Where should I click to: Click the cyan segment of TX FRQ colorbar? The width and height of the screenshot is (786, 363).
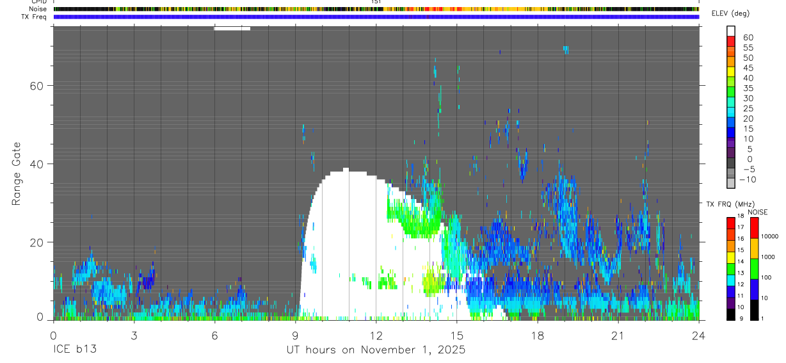[x=731, y=280]
